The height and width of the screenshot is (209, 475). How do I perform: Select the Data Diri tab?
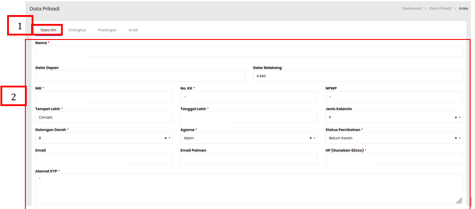(x=48, y=30)
